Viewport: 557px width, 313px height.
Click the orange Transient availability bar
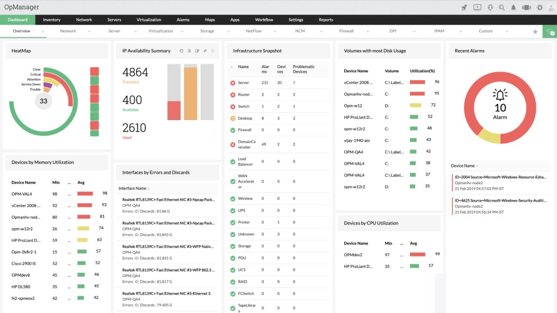coord(190,93)
